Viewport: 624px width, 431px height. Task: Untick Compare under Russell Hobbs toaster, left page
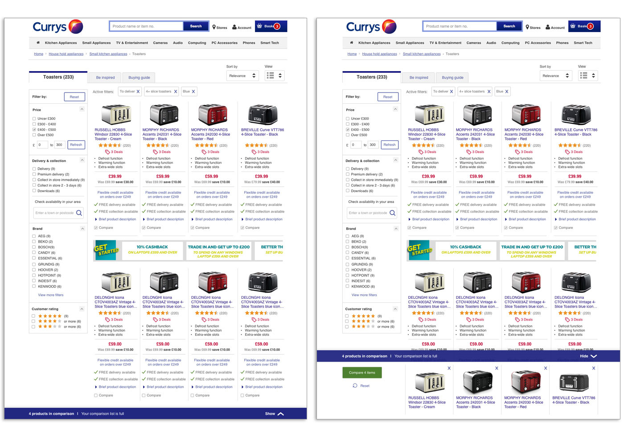click(x=96, y=228)
